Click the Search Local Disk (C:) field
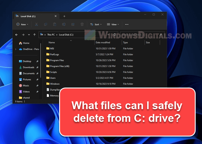The height and width of the screenshot is (144, 202). click(x=142, y=35)
